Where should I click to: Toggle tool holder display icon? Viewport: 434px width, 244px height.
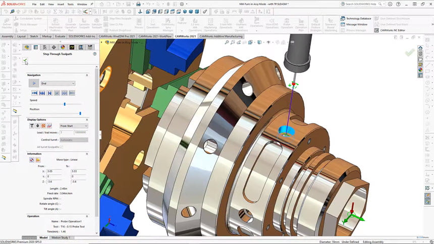point(38,126)
